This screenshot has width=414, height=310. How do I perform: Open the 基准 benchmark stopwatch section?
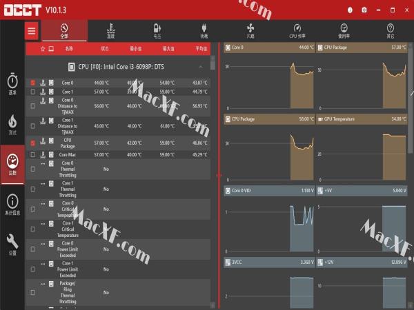click(12, 84)
